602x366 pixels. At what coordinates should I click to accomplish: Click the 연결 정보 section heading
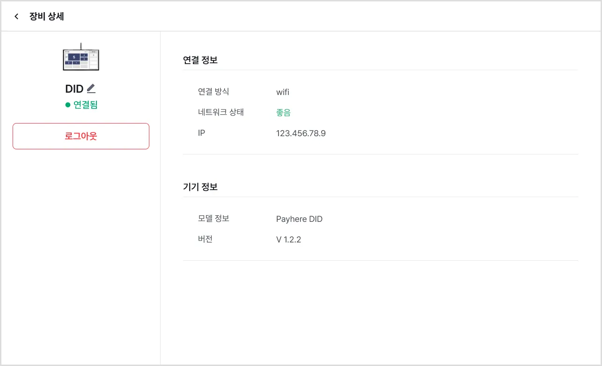click(200, 60)
